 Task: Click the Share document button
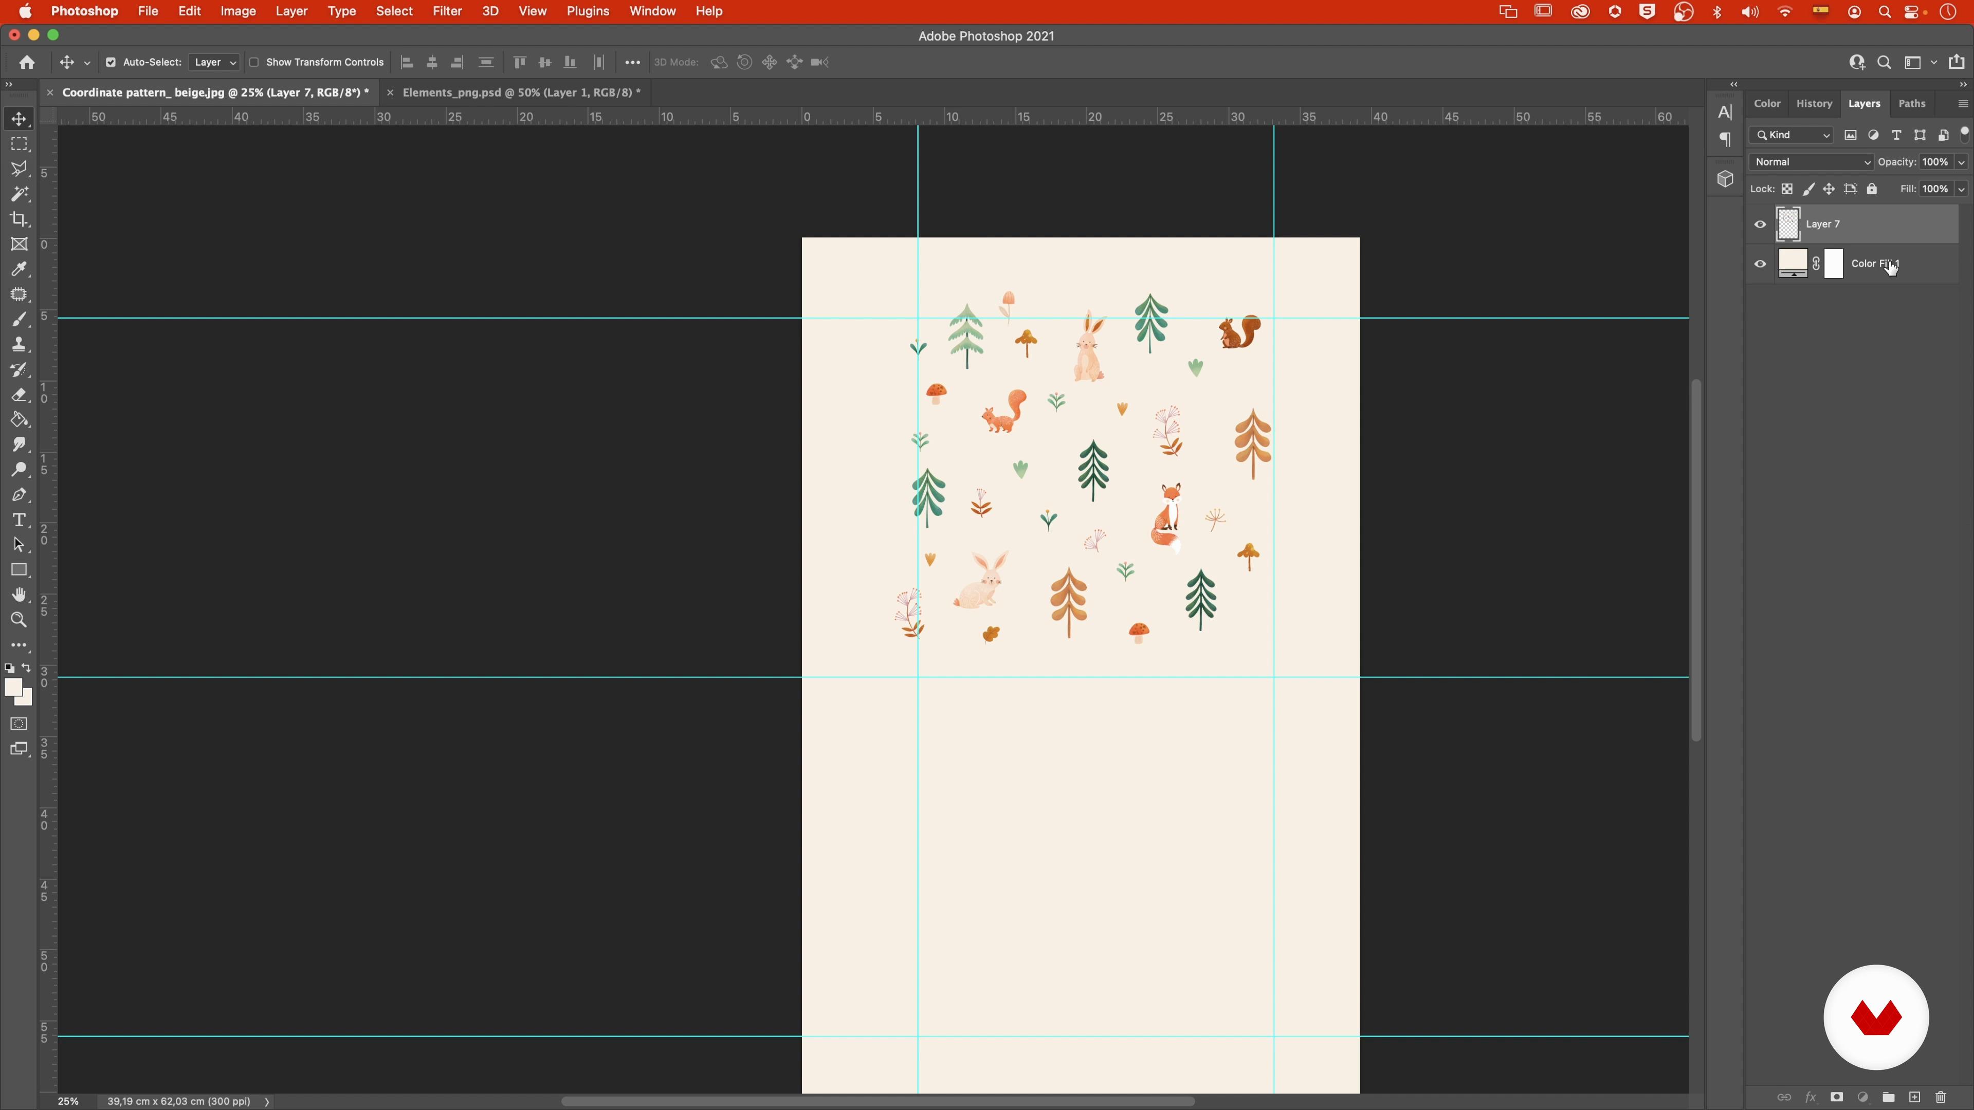pyautogui.click(x=1957, y=62)
